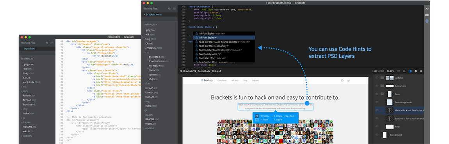Toggle visibility of below hero layer
Image resolution: width=449 pixels, height=144 pixels.
pos(377,86)
